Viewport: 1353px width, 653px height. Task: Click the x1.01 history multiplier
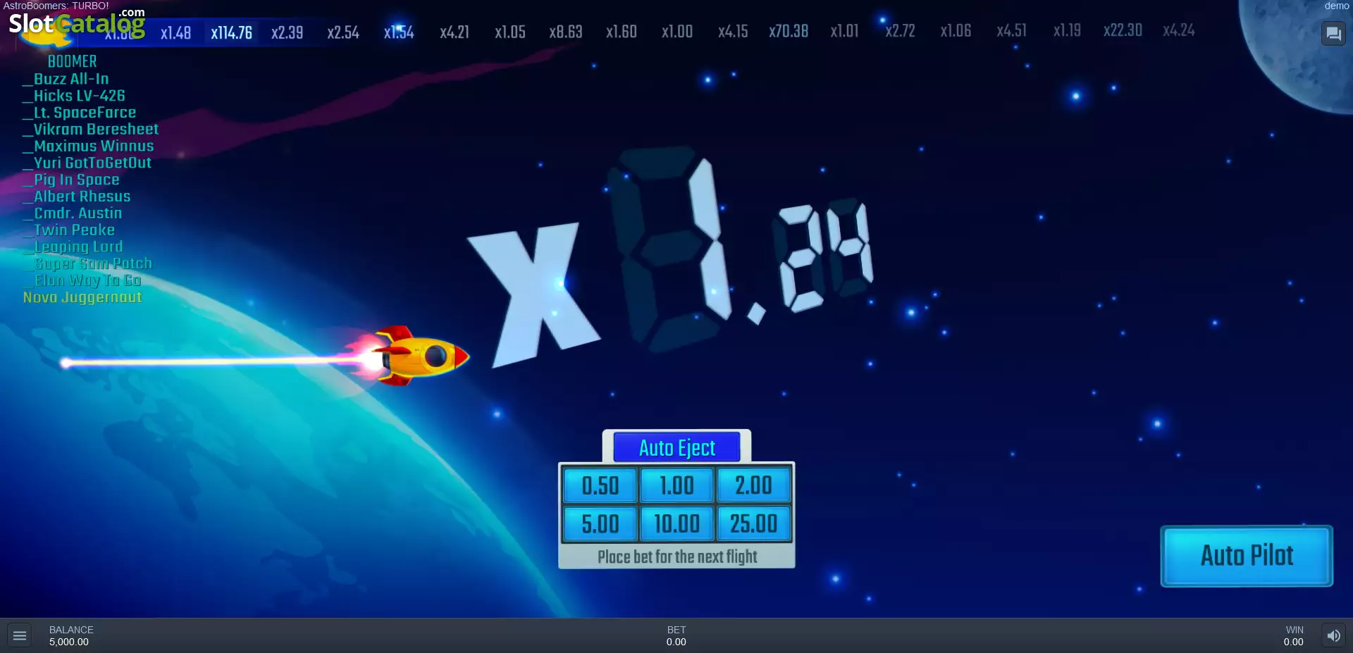[844, 32]
